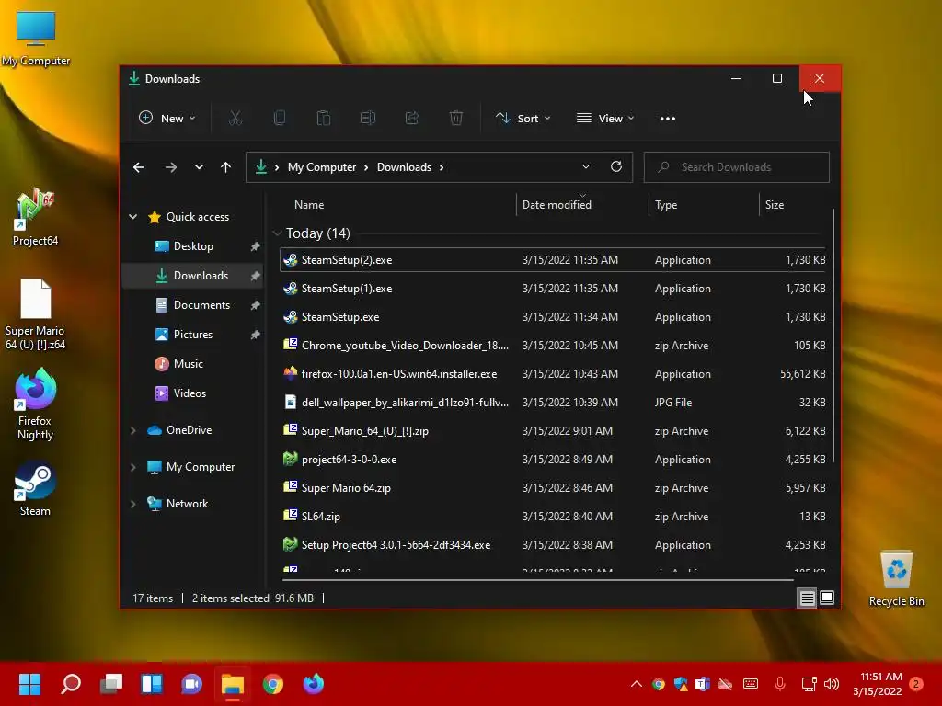Click My Computer in address breadcrumb

click(321, 167)
